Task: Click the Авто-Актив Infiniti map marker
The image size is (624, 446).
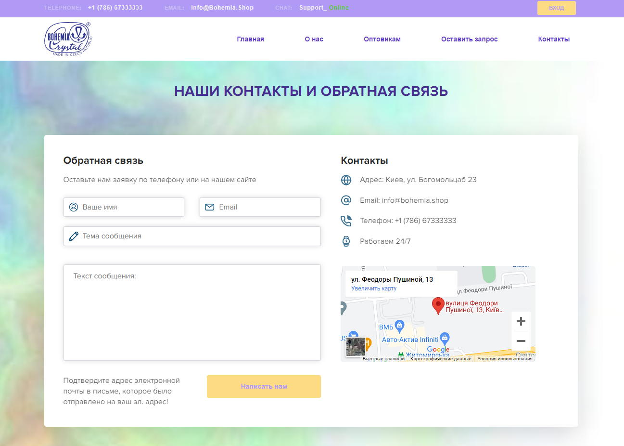Action: pyautogui.click(x=445, y=339)
